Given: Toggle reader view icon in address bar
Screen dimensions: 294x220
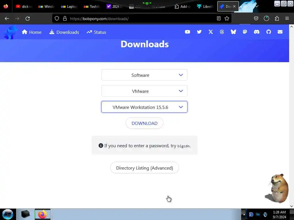Looking at the screenshot, I should pyautogui.click(x=218, y=18).
